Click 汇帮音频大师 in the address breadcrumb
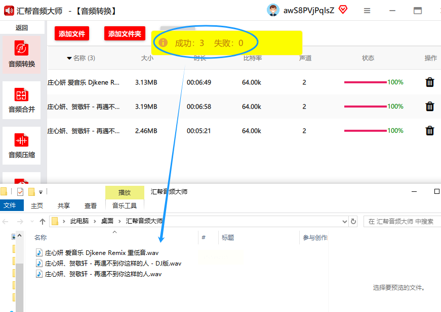 pyautogui.click(x=144, y=221)
